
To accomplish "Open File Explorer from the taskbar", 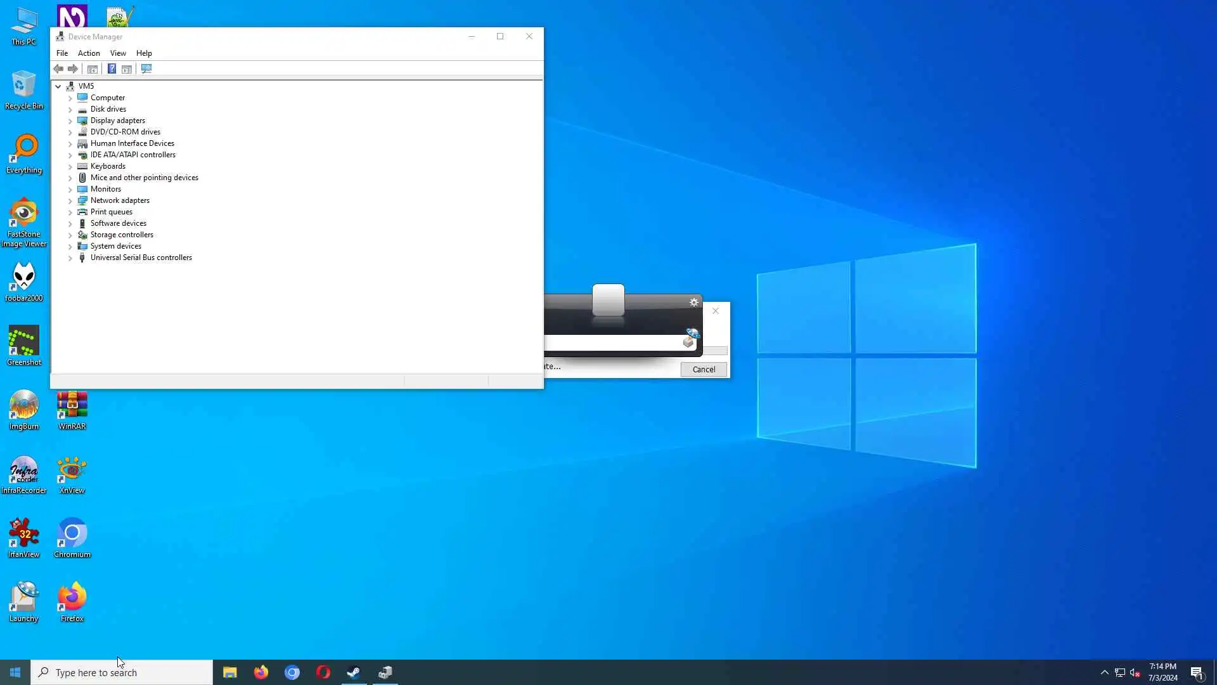I will tap(230, 672).
